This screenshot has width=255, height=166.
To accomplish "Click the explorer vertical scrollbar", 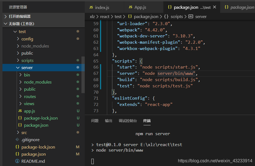I will click(x=83, y=75).
